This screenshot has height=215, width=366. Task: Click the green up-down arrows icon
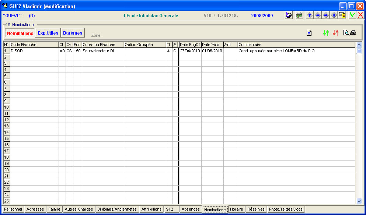click(326, 33)
